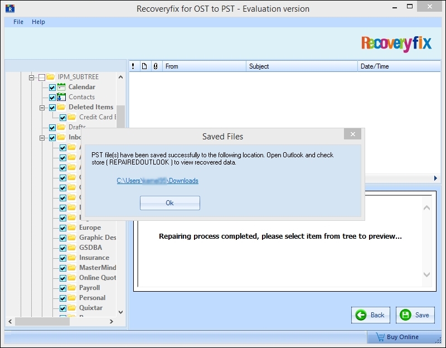Collapse the Inbox folder node

(x=42, y=138)
